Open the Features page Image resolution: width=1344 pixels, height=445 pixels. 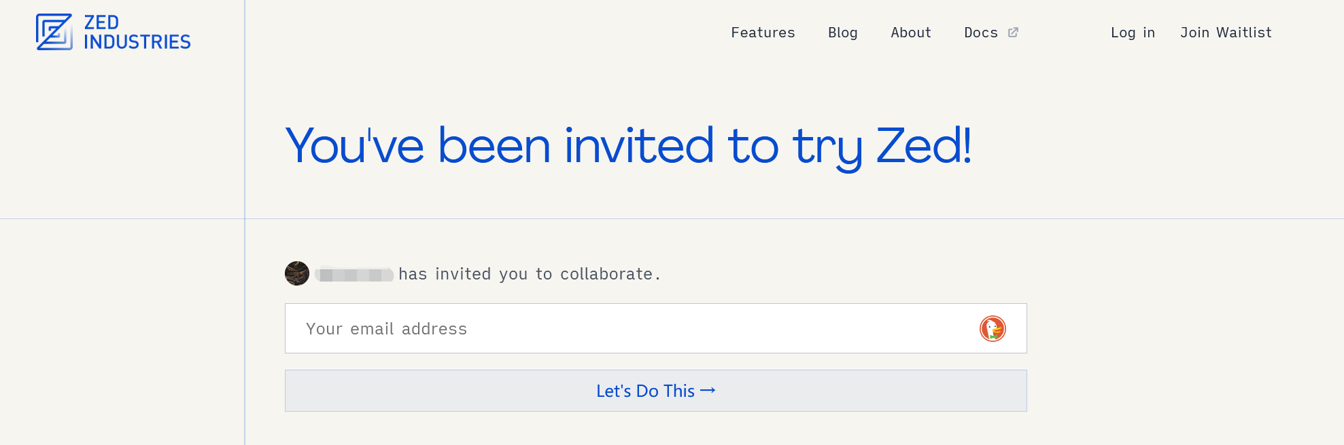tap(763, 33)
